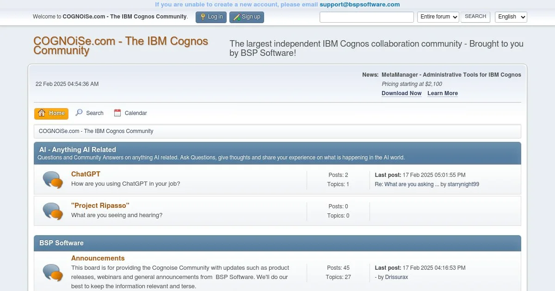Click the Download Now link
555x291 pixels.
point(401,93)
